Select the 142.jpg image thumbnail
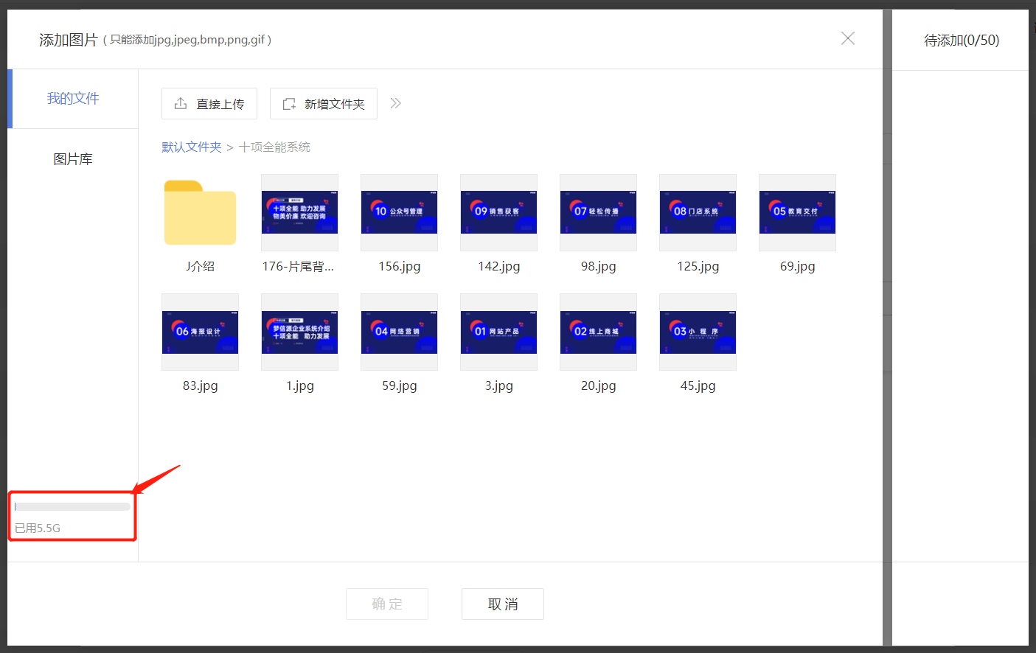This screenshot has width=1036, height=653. click(498, 213)
